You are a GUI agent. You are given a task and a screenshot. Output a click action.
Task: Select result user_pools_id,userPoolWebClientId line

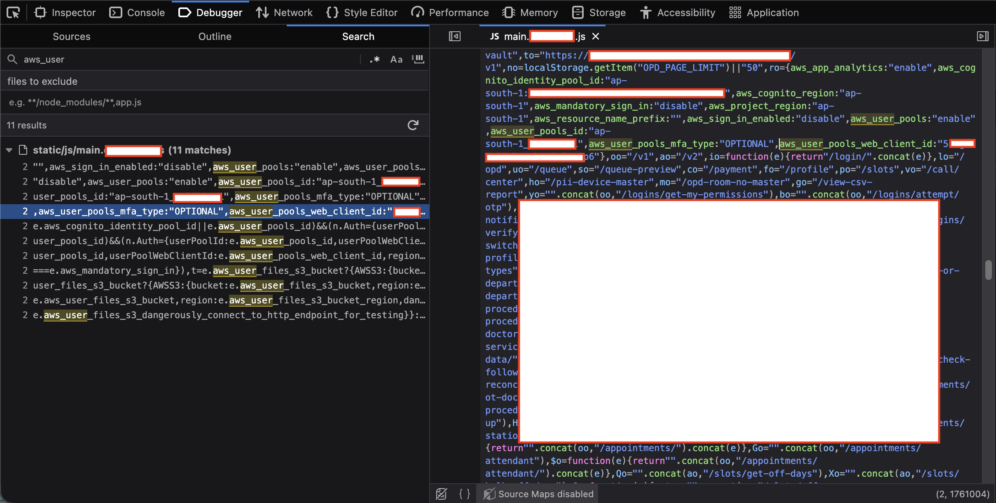click(215, 256)
